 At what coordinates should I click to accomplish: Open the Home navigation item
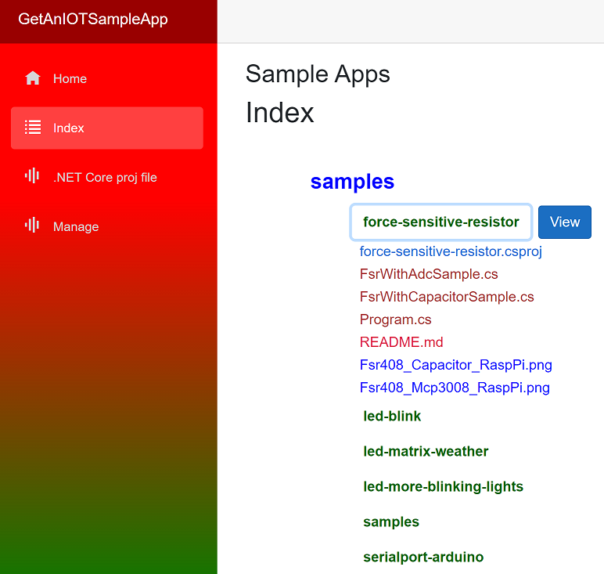tap(107, 78)
